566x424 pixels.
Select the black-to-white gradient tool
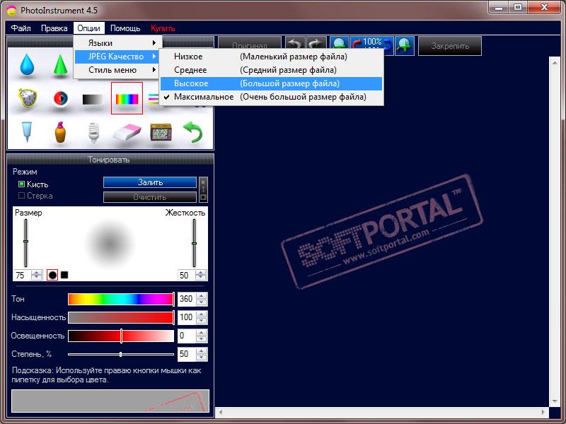pos(93,99)
